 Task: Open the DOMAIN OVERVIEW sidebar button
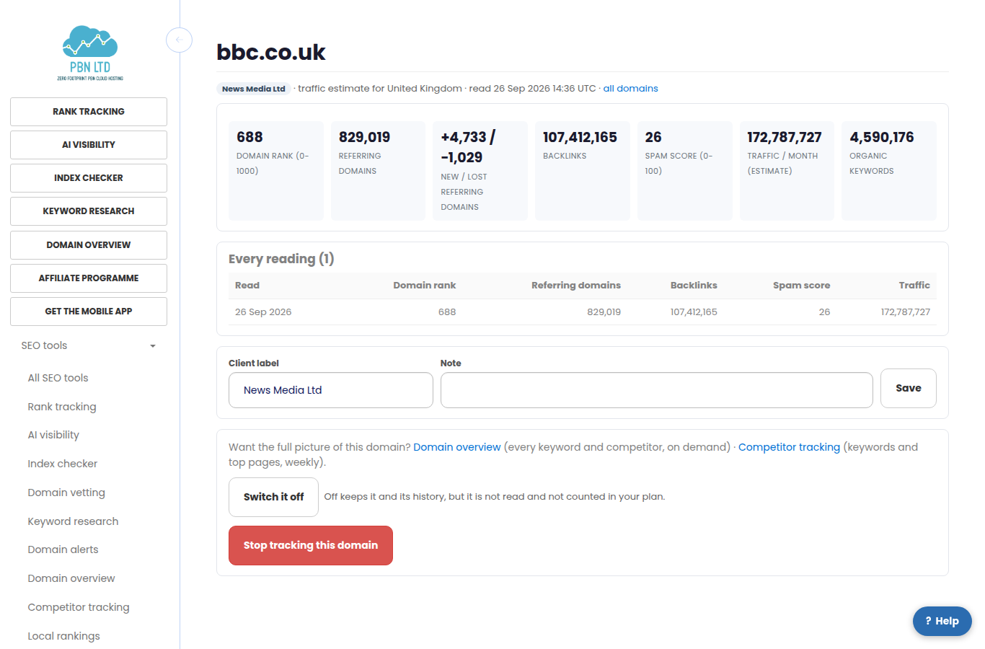[89, 245]
